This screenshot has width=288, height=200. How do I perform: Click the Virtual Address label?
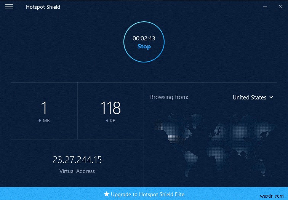pyautogui.click(x=77, y=171)
